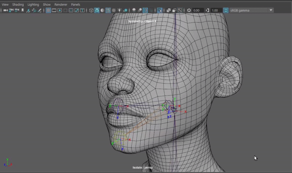Click the Image Plane icon

click(x=28, y=10)
